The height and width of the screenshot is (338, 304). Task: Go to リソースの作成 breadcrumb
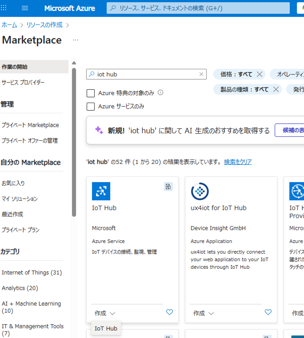[44, 25]
